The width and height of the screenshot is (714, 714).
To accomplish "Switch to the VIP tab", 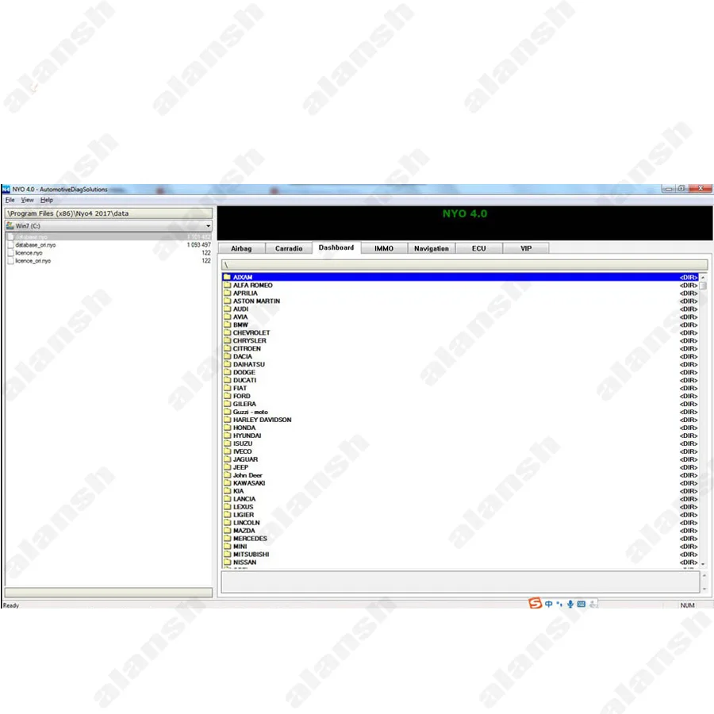I will pos(526,248).
